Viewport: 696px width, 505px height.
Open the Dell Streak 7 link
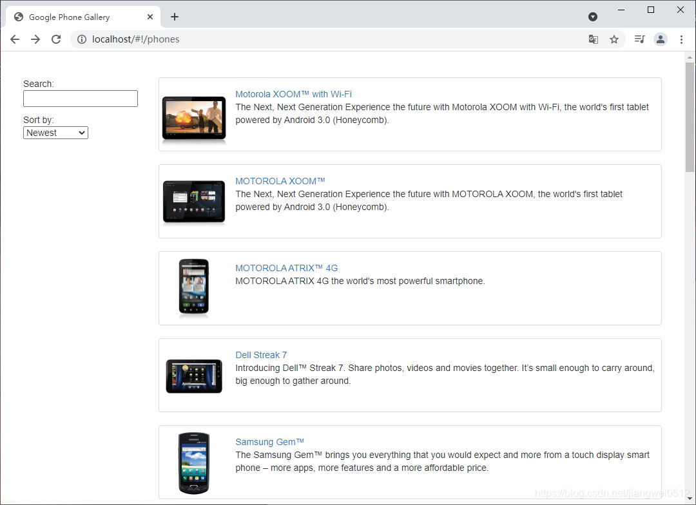point(261,355)
